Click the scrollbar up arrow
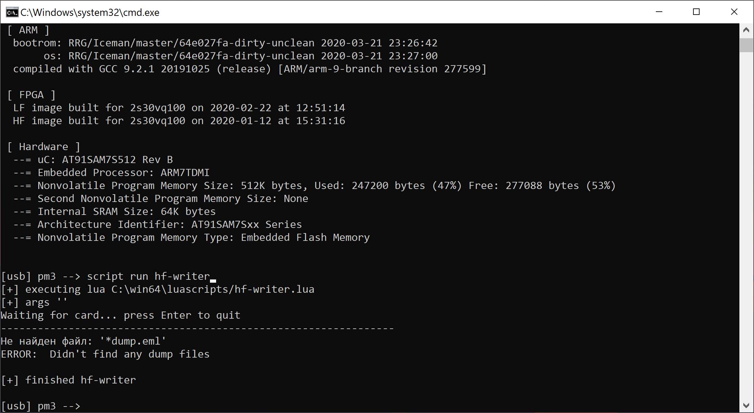The image size is (754, 413). (747, 29)
